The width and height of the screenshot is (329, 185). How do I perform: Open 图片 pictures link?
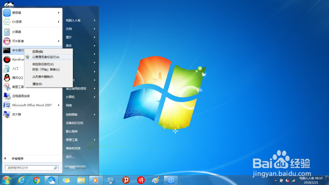(69, 37)
